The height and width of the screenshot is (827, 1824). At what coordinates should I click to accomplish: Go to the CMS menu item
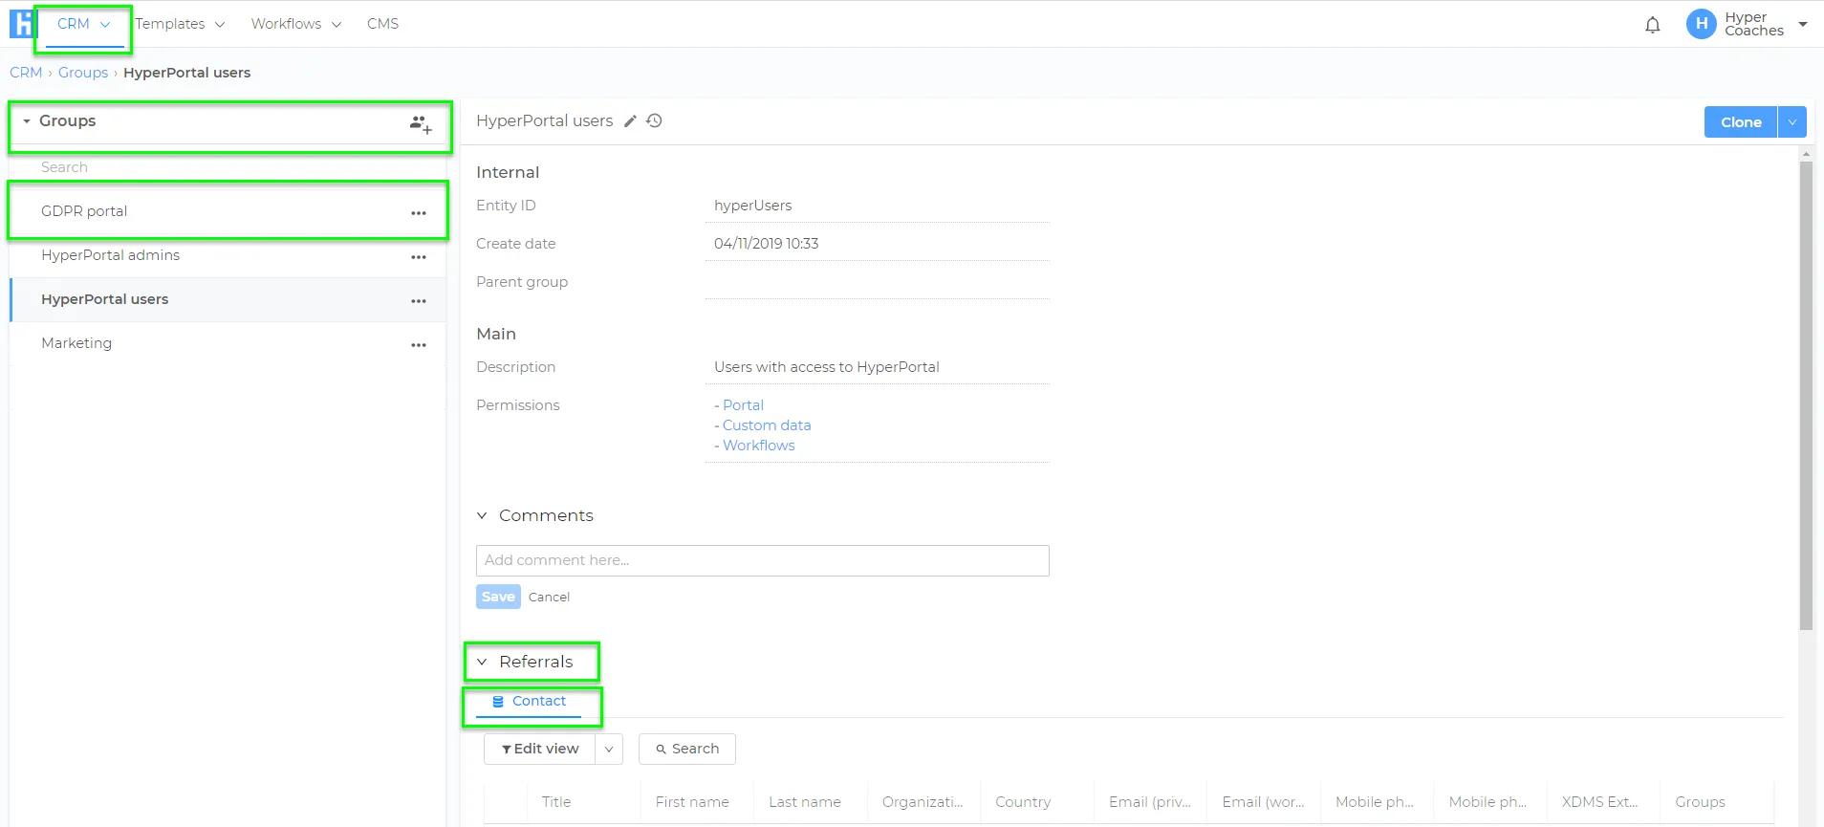coord(382,24)
